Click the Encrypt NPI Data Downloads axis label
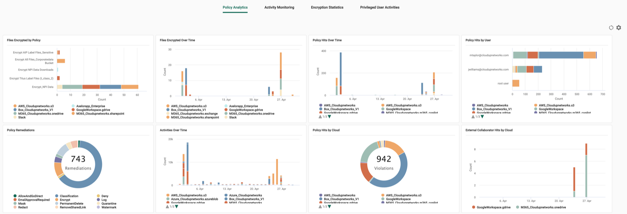 click(x=36, y=70)
